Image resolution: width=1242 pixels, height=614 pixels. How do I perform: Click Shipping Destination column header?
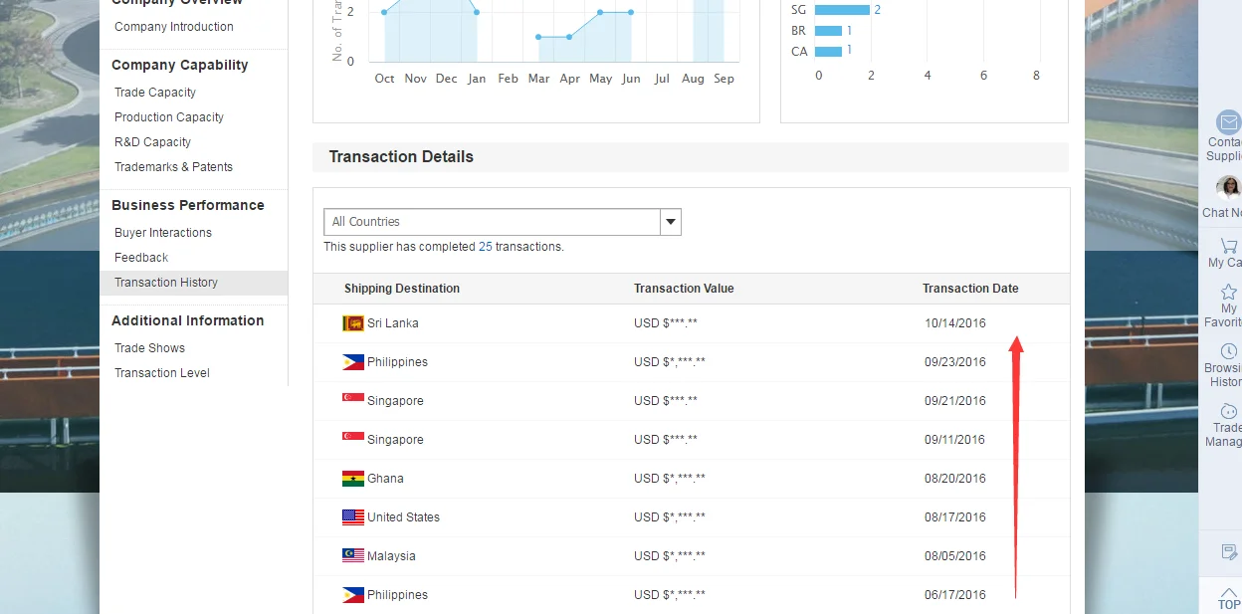click(402, 289)
